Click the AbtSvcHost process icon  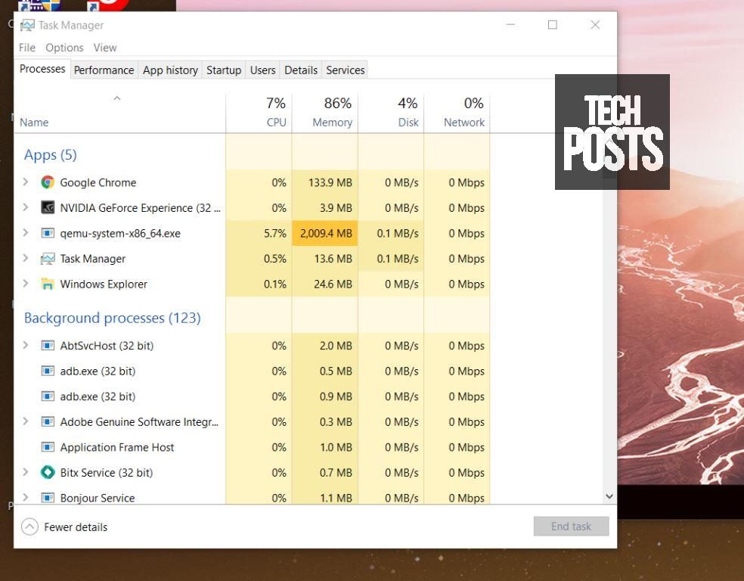click(48, 345)
